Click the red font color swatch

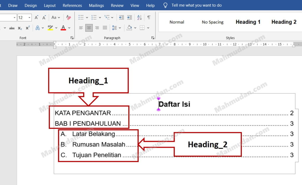tap(63, 28)
